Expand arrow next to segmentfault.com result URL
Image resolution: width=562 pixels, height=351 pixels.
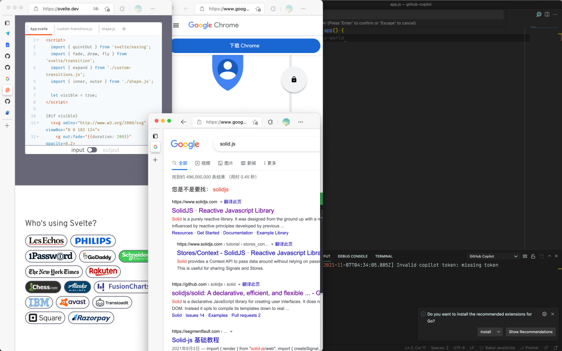[x=231, y=332]
